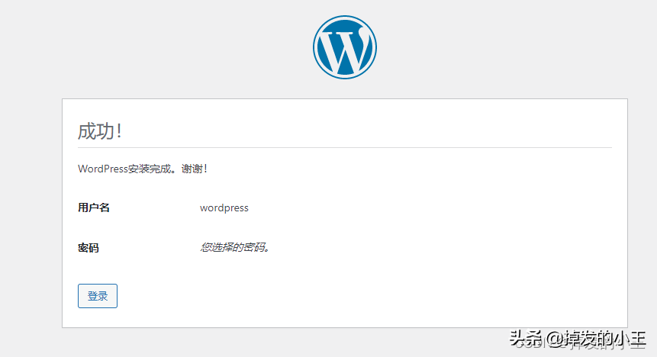Select the 成功! heading text
The image size is (657, 357).
pyautogui.click(x=100, y=131)
